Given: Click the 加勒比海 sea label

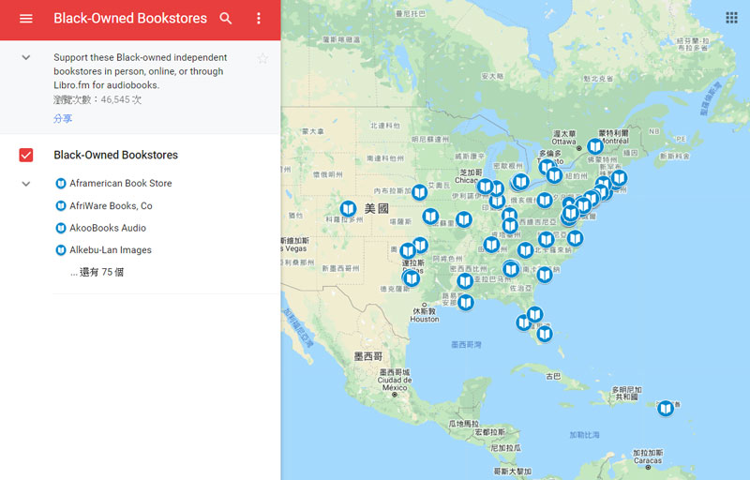Looking at the screenshot, I should 584,435.
